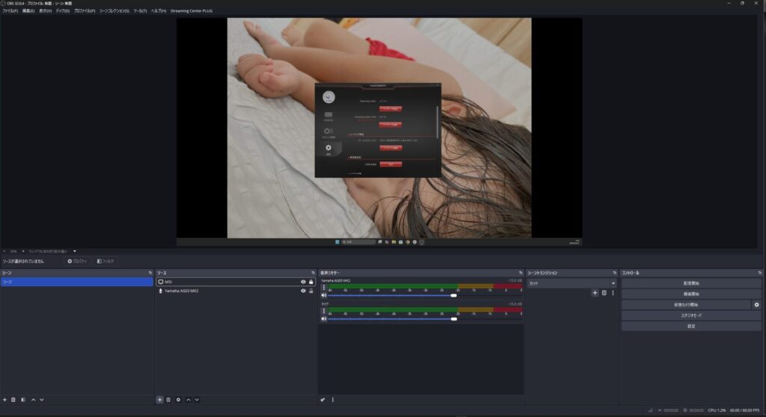This screenshot has width=766, height=417.
Task: Add a new source with the plus icon
Action: (x=159, y=400)
